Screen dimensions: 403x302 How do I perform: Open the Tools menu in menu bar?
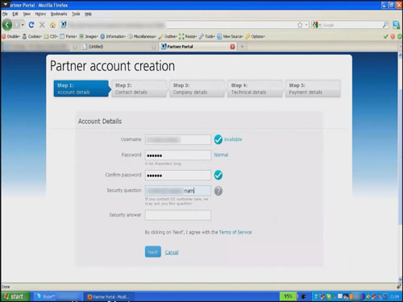76,14
